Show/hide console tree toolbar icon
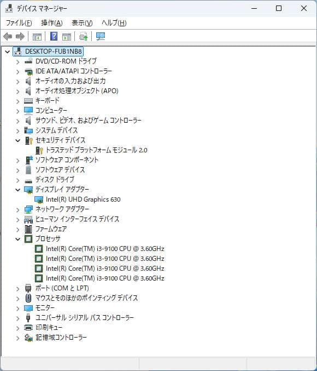 [37, 37]
